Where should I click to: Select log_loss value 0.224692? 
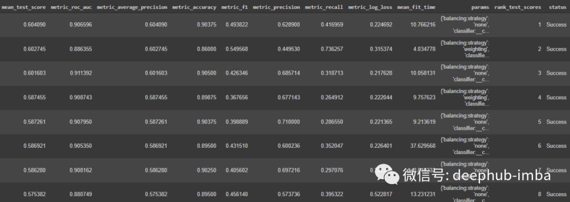point(382,25)
